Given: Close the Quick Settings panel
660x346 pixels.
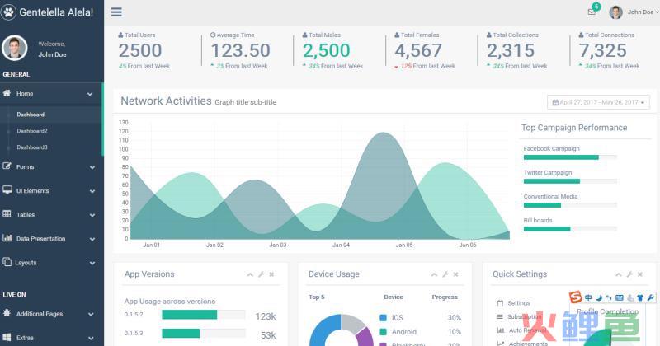Looking at the screenshot, I should 640,274.
